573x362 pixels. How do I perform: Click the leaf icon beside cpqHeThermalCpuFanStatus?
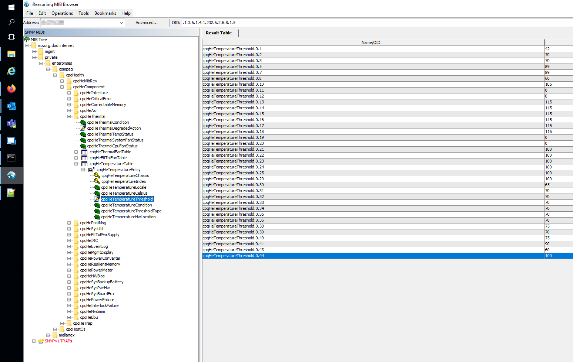tap(83, 146)
